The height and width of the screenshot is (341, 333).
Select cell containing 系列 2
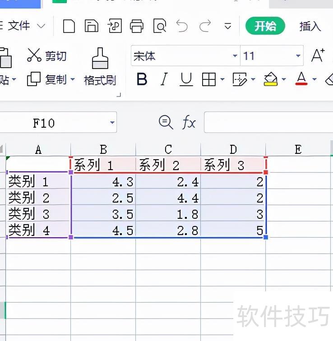(x=168, y=164)
